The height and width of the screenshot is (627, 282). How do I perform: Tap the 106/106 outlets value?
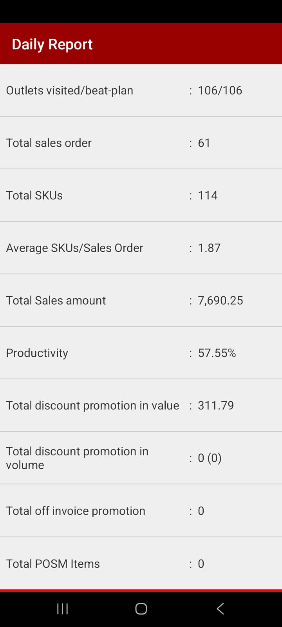(x=220, y=91)
